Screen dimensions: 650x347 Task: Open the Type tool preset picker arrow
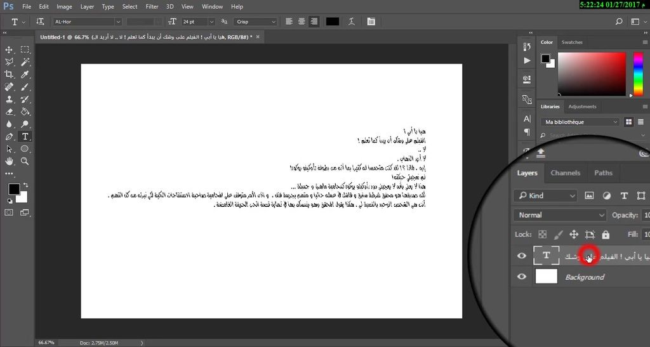23,22
